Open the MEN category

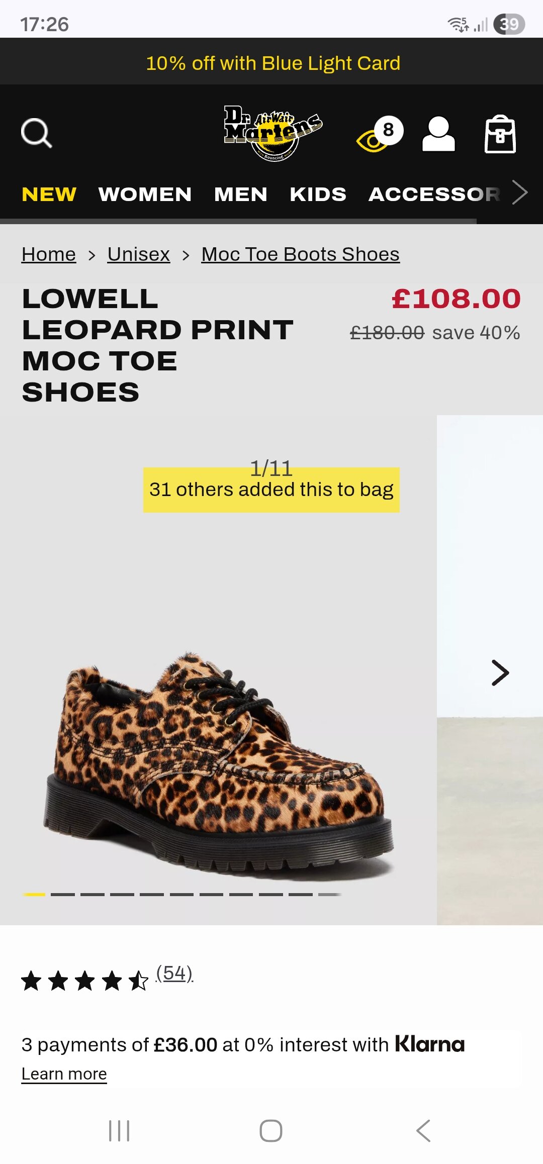pos(240,195)
